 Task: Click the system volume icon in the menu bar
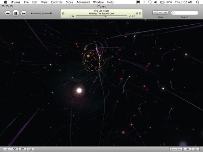pos(156,2)
